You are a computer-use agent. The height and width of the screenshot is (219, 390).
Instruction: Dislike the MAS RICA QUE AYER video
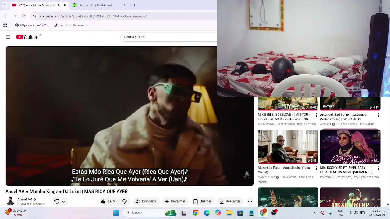pyautogui.click(x=124, y=201)
